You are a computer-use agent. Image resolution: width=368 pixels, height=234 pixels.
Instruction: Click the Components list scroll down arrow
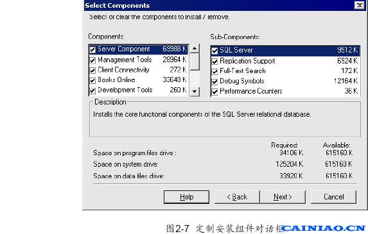[x=195, y=92]
